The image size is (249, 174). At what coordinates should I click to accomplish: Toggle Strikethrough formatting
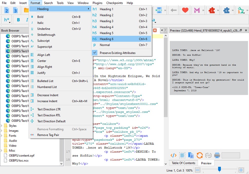(60, 35)
